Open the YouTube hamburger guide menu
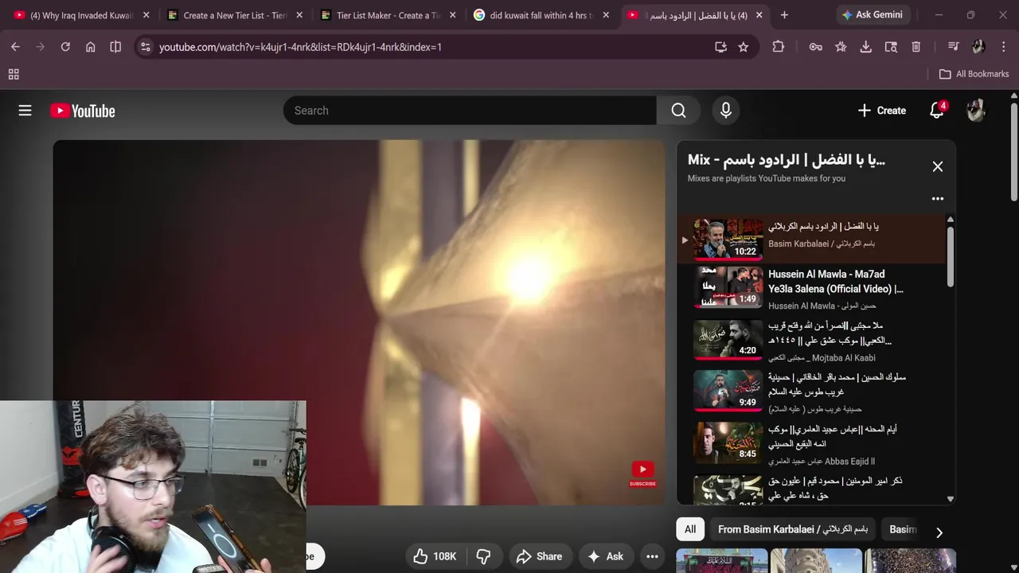Screen dimensions: 1019x573 point(25,111)
